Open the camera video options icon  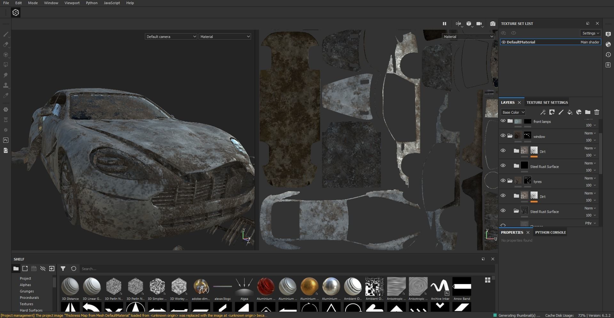(x=479, y=24)
